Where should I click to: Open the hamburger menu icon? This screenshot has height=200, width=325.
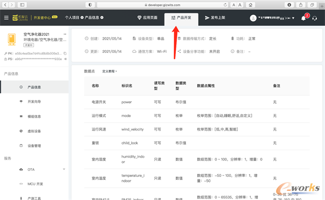(6, 18)
